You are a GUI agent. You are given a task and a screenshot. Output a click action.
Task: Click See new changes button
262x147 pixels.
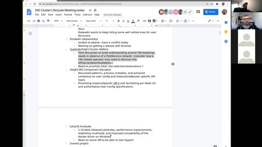[x=113, y=15]
